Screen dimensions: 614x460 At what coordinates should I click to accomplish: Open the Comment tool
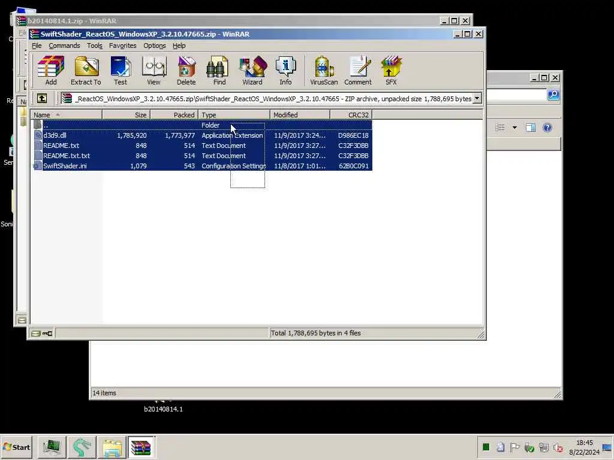(357, 71)
